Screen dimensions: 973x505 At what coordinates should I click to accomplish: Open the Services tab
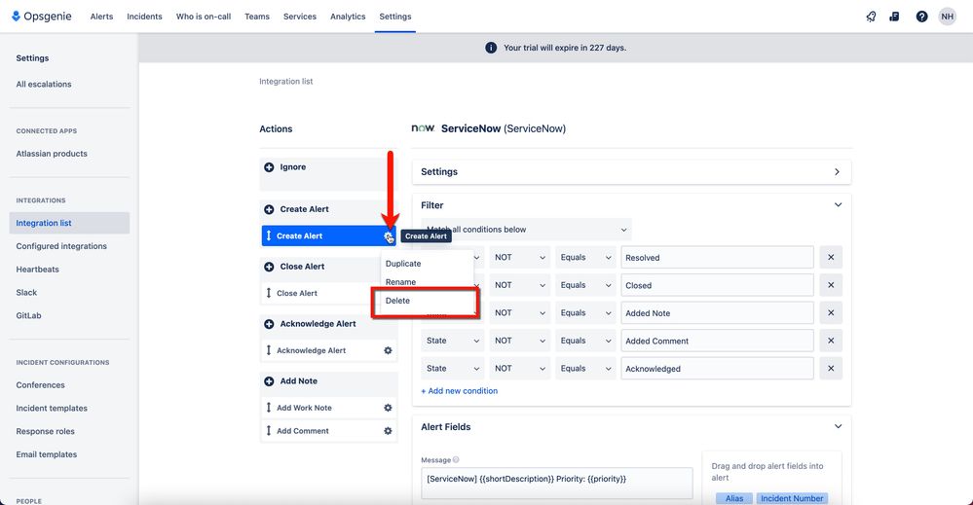tap(300, 17)
